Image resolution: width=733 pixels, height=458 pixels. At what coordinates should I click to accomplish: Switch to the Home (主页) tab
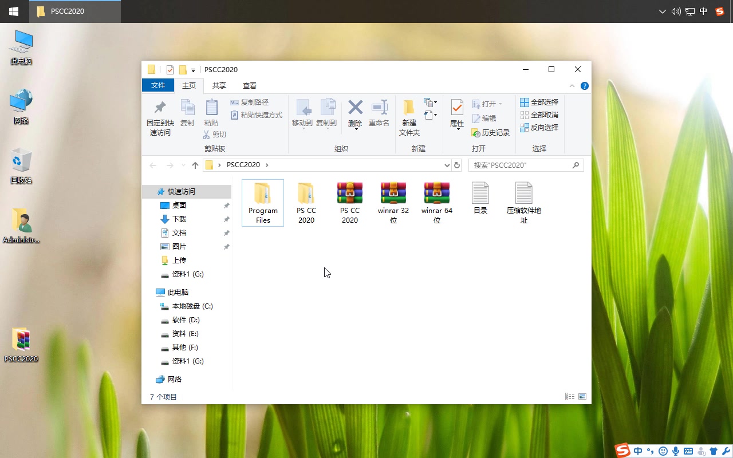(189, 85)
